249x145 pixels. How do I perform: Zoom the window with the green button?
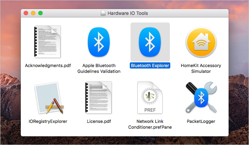click(40, 13)
